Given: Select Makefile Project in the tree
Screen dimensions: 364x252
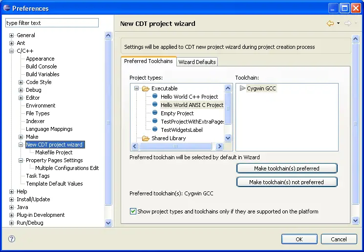Looking at the screenshot, I should pos(54,152).
